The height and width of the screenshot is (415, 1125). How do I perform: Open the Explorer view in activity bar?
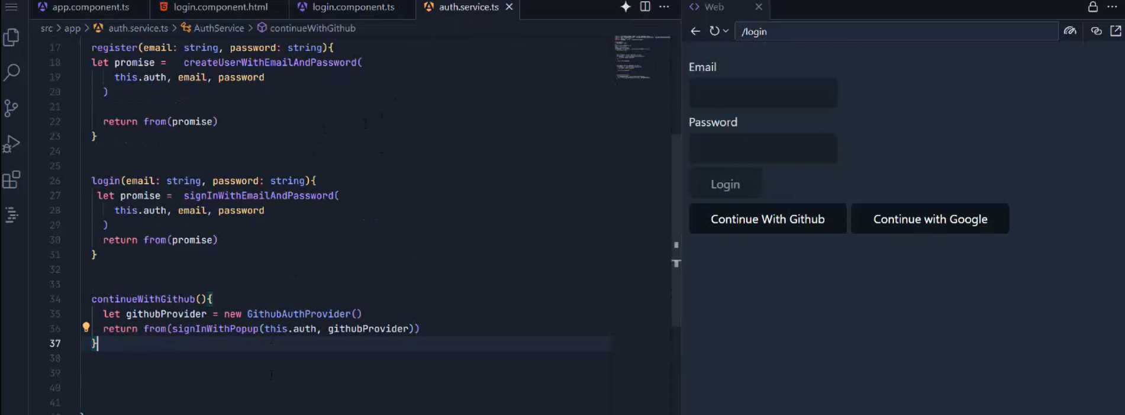tap(11, 37)
